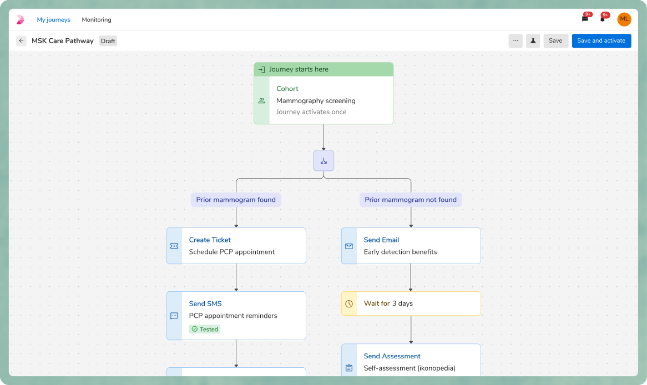Click Schedule PCP appointment text
The image size is (647, 385).
tap(231, 252)
